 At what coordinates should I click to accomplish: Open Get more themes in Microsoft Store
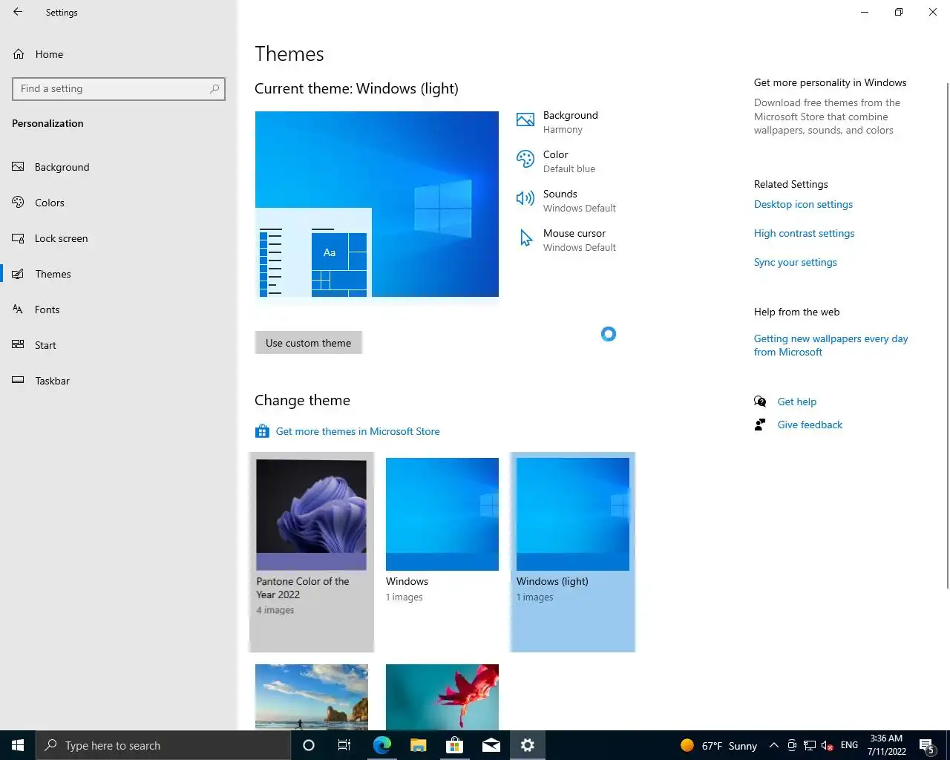coord(358,431)
